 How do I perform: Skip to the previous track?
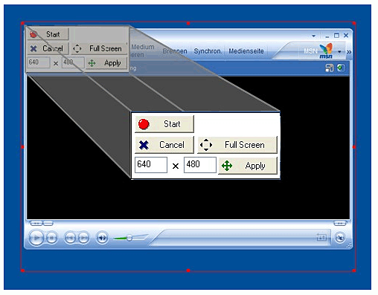point(70,238)
